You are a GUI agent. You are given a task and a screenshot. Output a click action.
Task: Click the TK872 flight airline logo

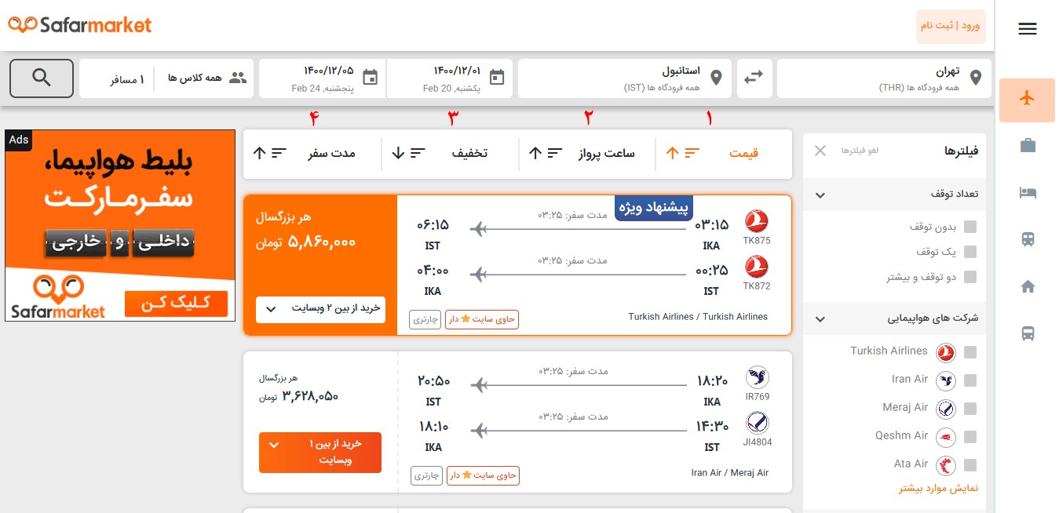(x=757, y=267)
